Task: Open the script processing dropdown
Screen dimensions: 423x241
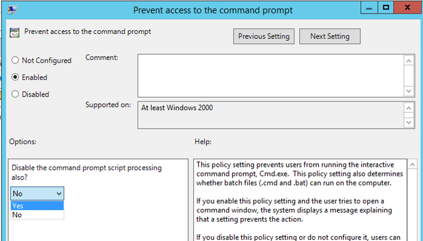Action: coord(37,193)
